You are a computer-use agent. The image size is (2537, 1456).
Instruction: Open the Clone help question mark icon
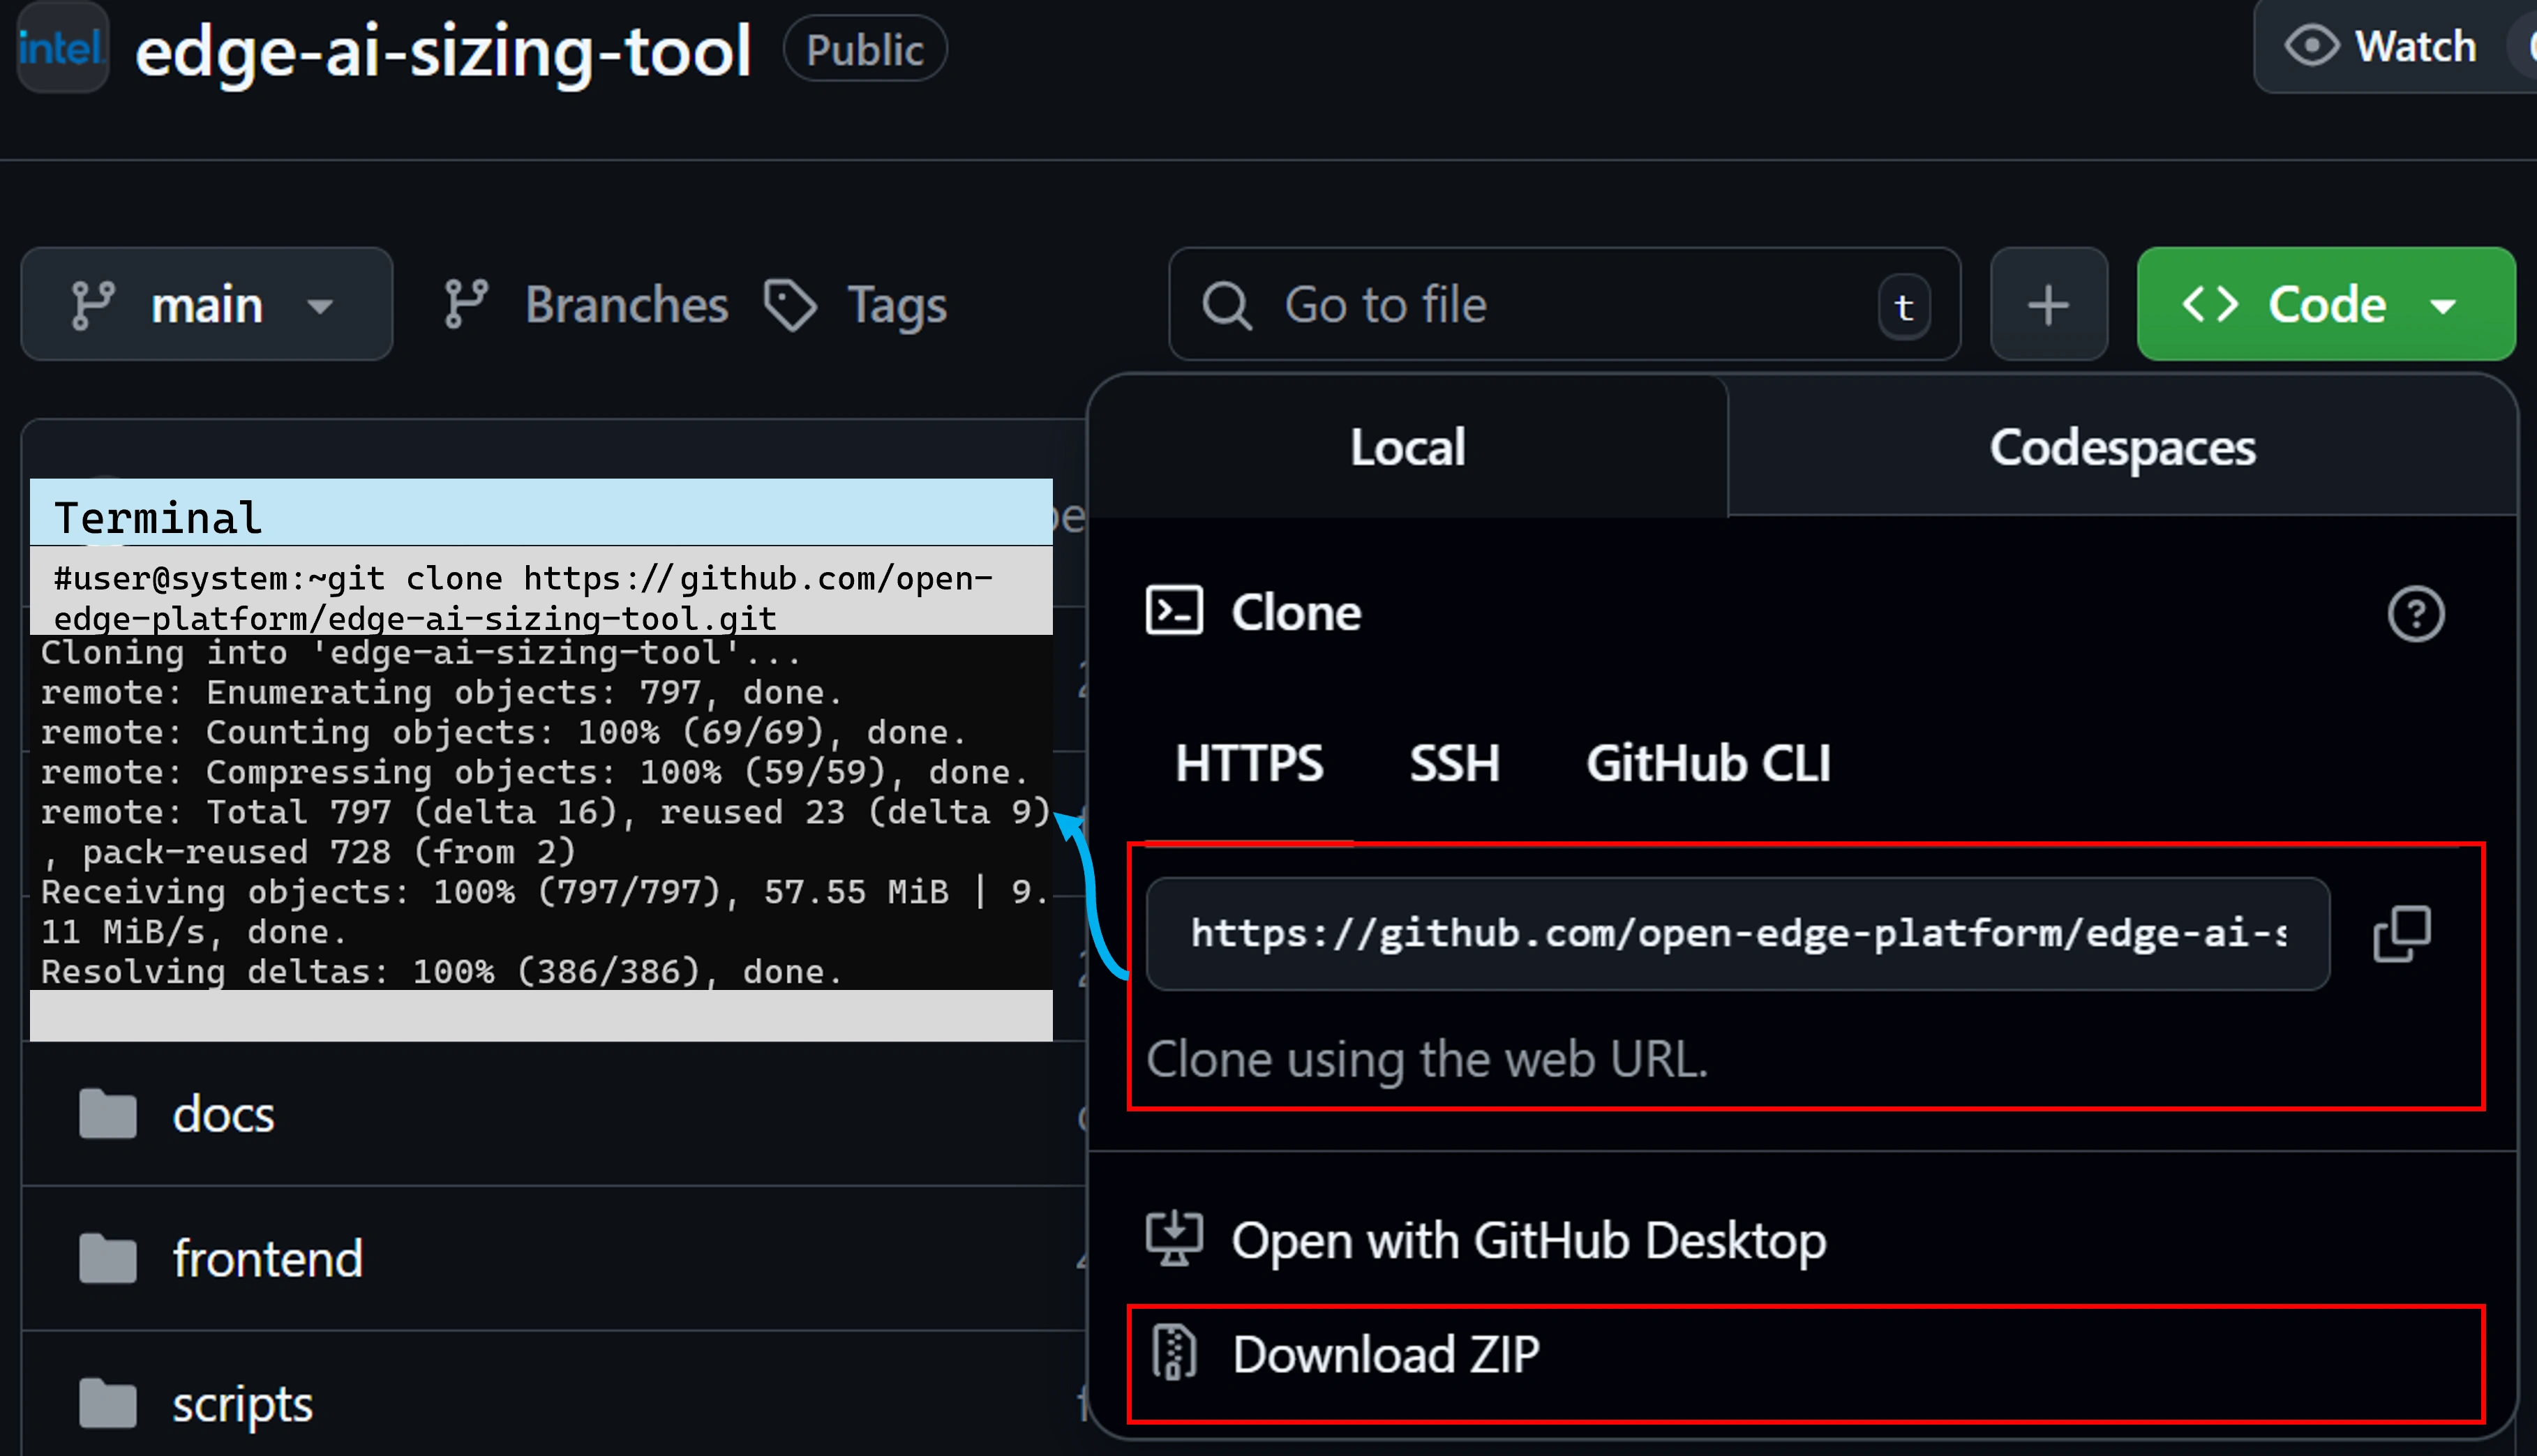coord(2415,613)
